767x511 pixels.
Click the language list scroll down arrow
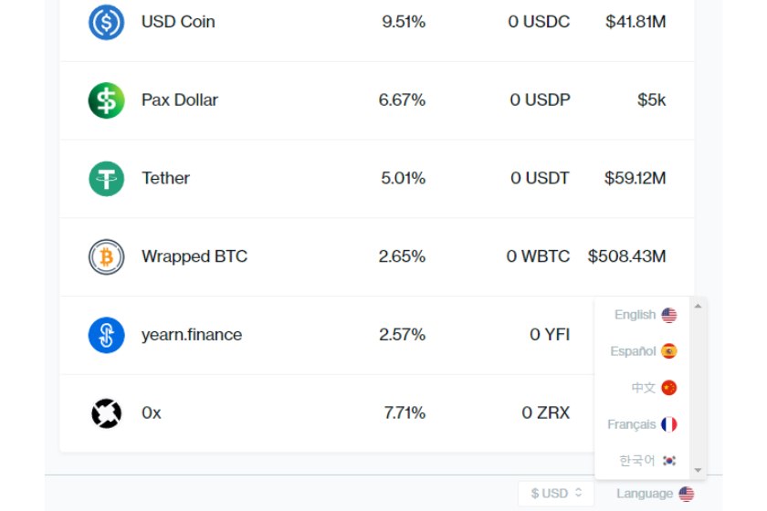(698, 471)
